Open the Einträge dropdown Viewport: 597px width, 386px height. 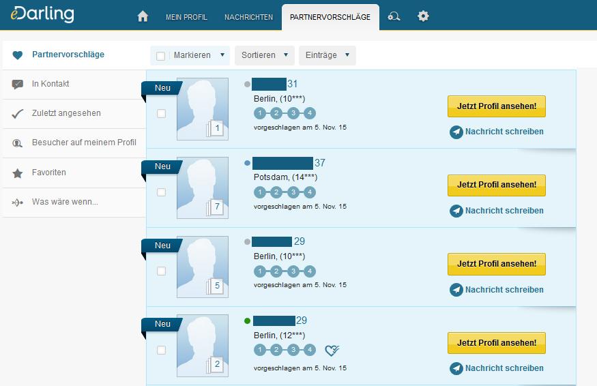point(327,55)
